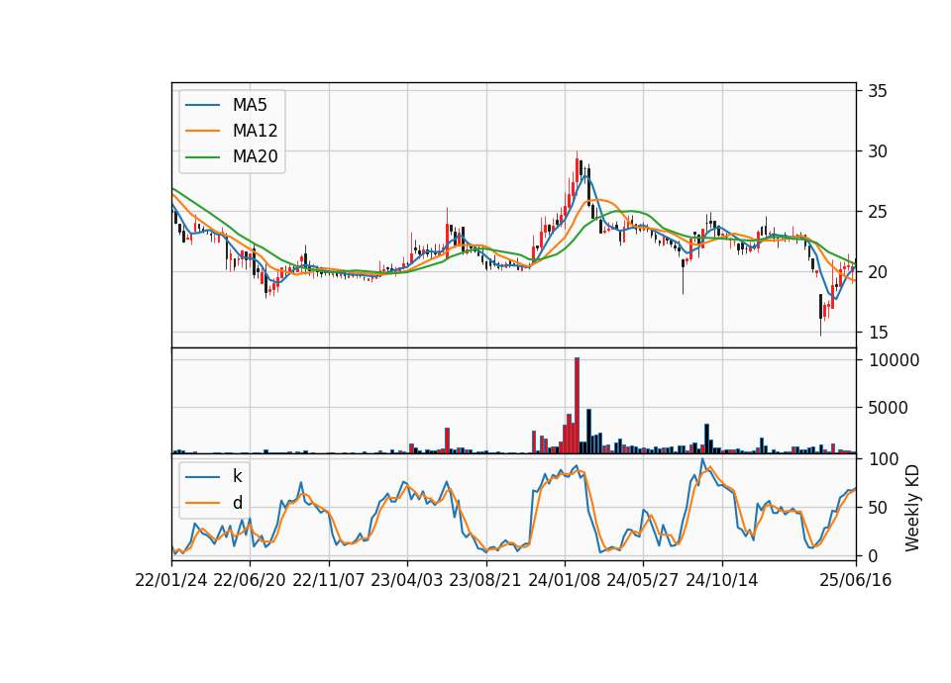The width and height of the screenshot is (951, 683).
Task: Click the 25 price axis label
Action: tap(877, 212)
